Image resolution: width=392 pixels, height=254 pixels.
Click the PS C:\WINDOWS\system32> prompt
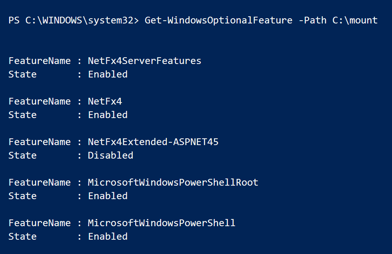(x=74, y=20)
